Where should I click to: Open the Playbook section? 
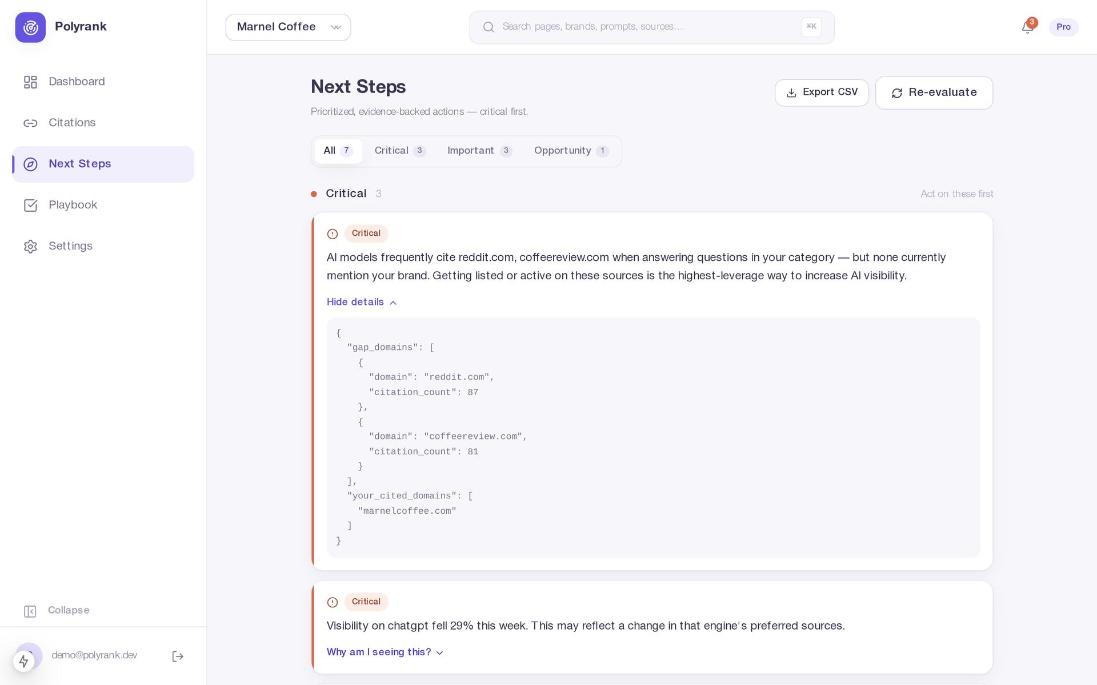coord(103,205)
